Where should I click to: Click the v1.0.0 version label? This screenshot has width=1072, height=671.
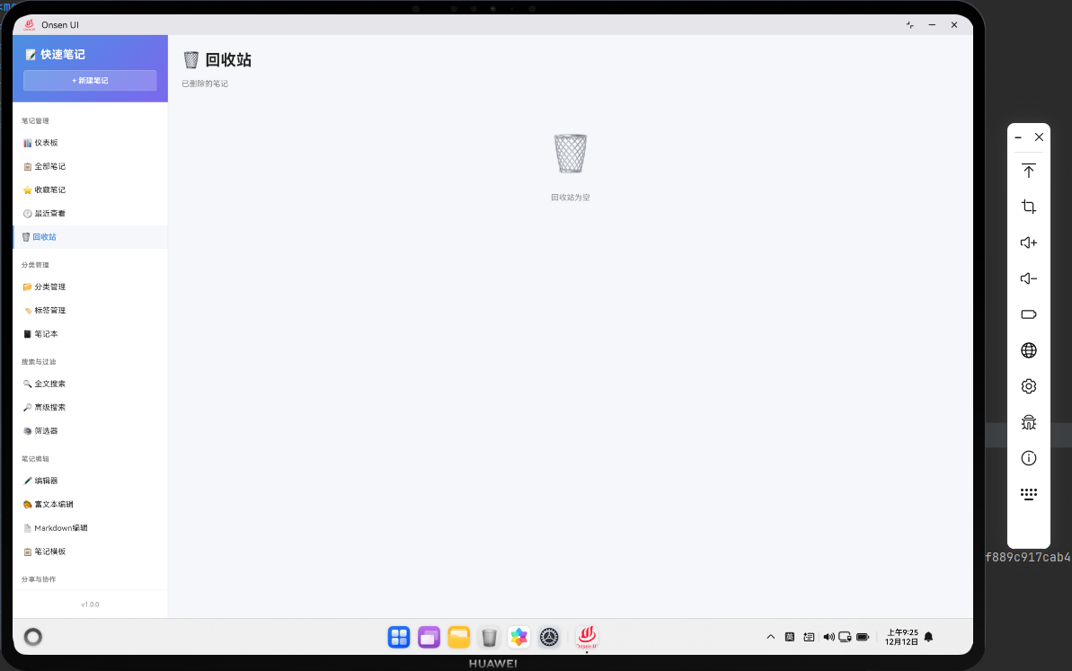tap(90, 605)
